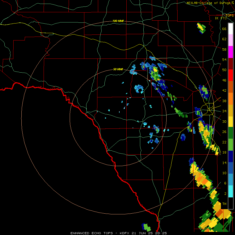
Task: Select the legend value 34
Action: pyautogui.click(x=224, y=111)
